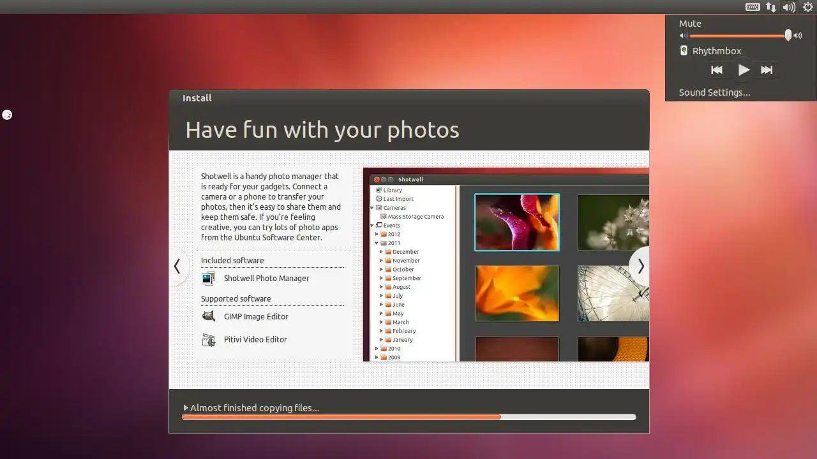Select the orange flower photo thumbnail
Viewport: 817px width, 459px height.
click(x=517, y=293)
